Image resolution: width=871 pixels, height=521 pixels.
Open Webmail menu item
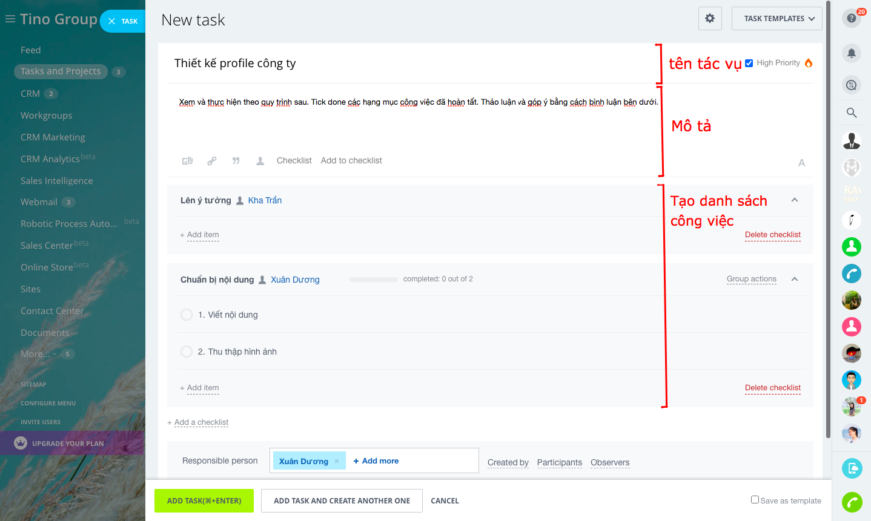(39, 202)
